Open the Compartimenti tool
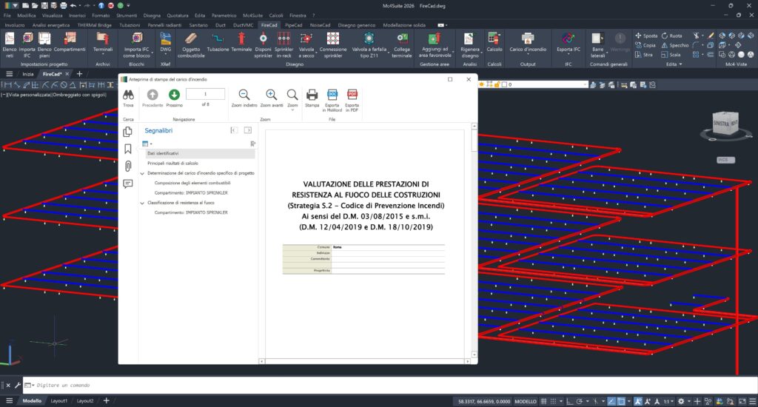This screenshot has width=758, height=407. click(x=70, y=42)
